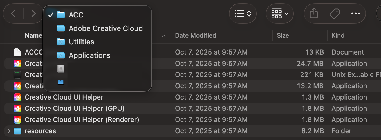Choose Adobe Creative Cloud in path menu
The image size is (381, 140).
(106, 28)
